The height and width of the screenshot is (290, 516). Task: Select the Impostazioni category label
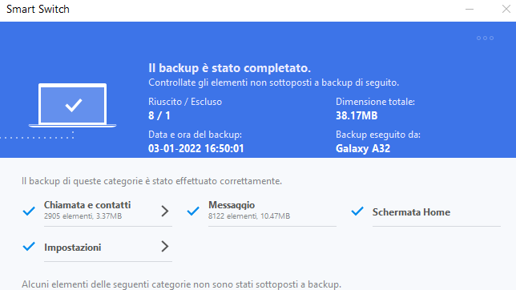73,248
